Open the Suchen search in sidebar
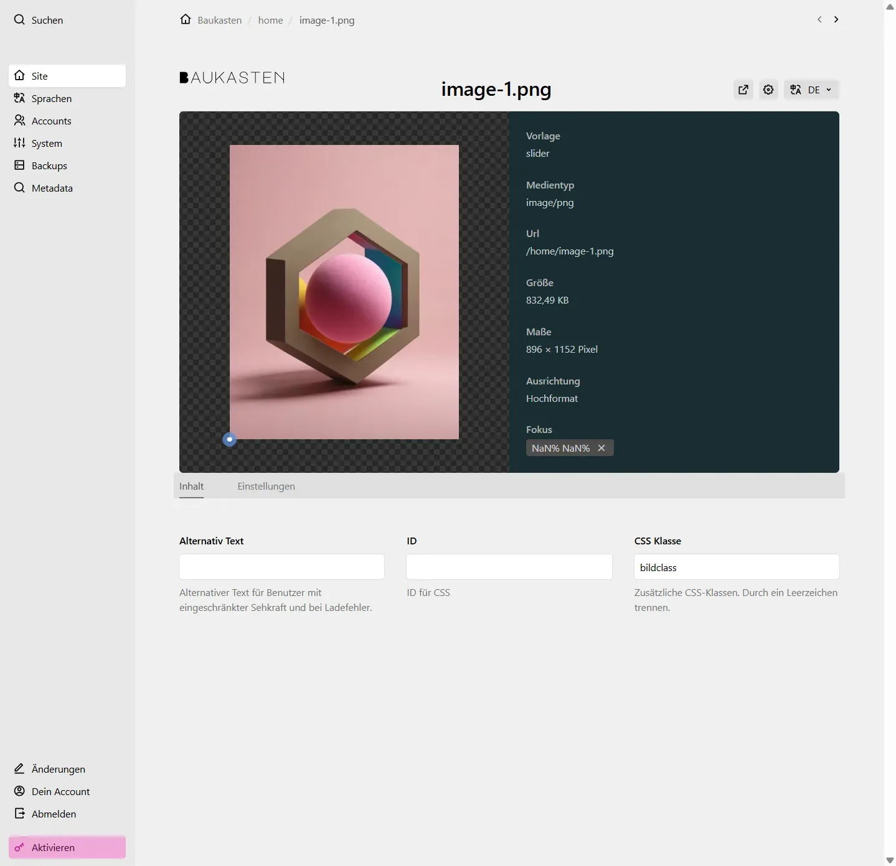 click(39, 20)
